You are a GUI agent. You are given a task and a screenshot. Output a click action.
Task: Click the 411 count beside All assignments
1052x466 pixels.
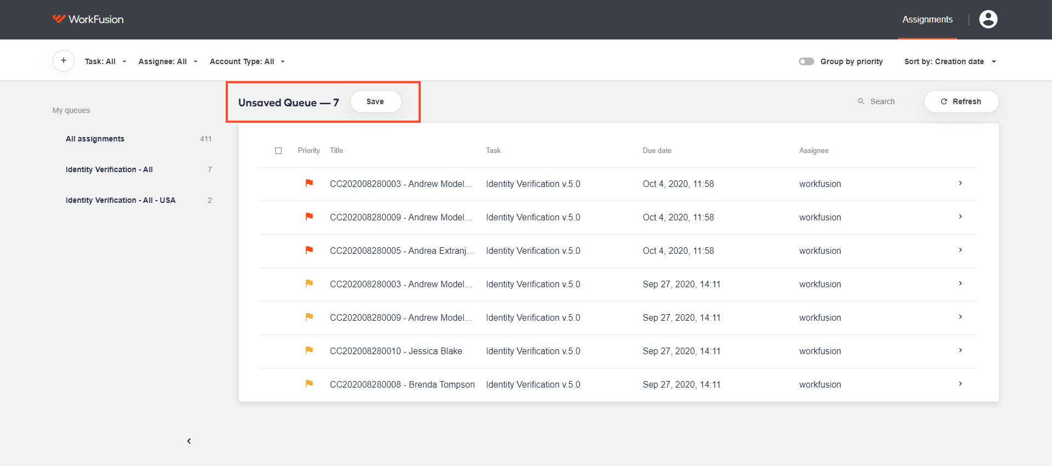pyautogui.click(x=205, y=139)
